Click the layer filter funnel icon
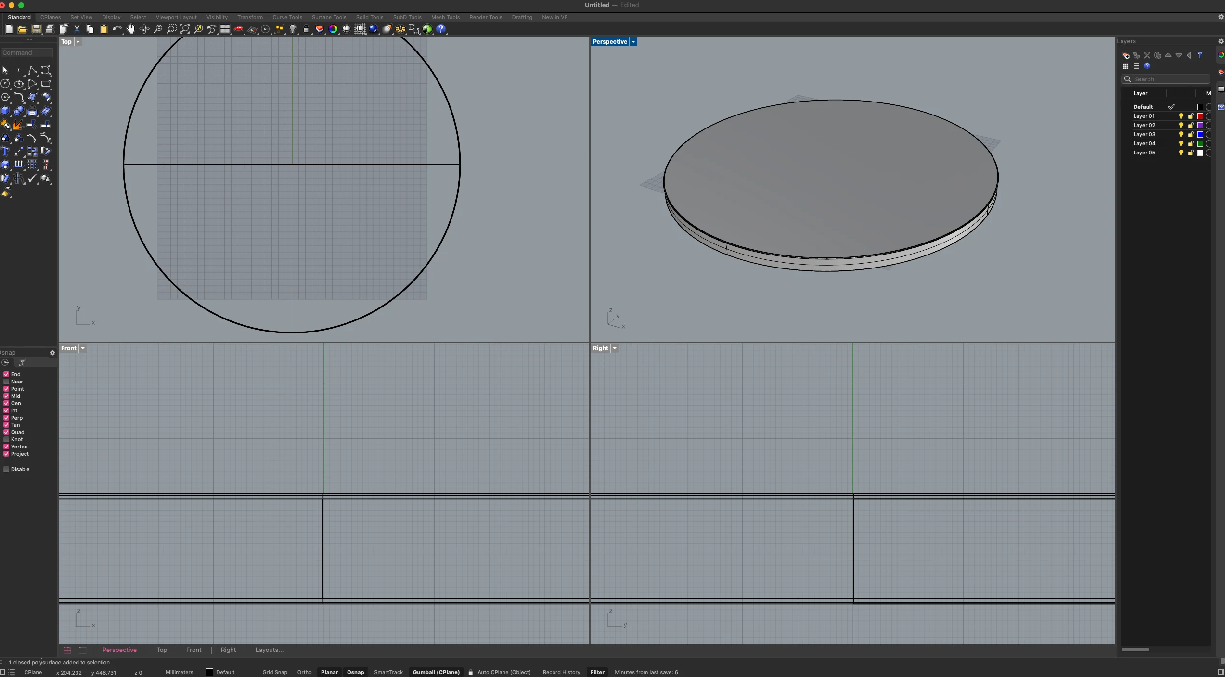1225x677 pixels. point(1200,55)
